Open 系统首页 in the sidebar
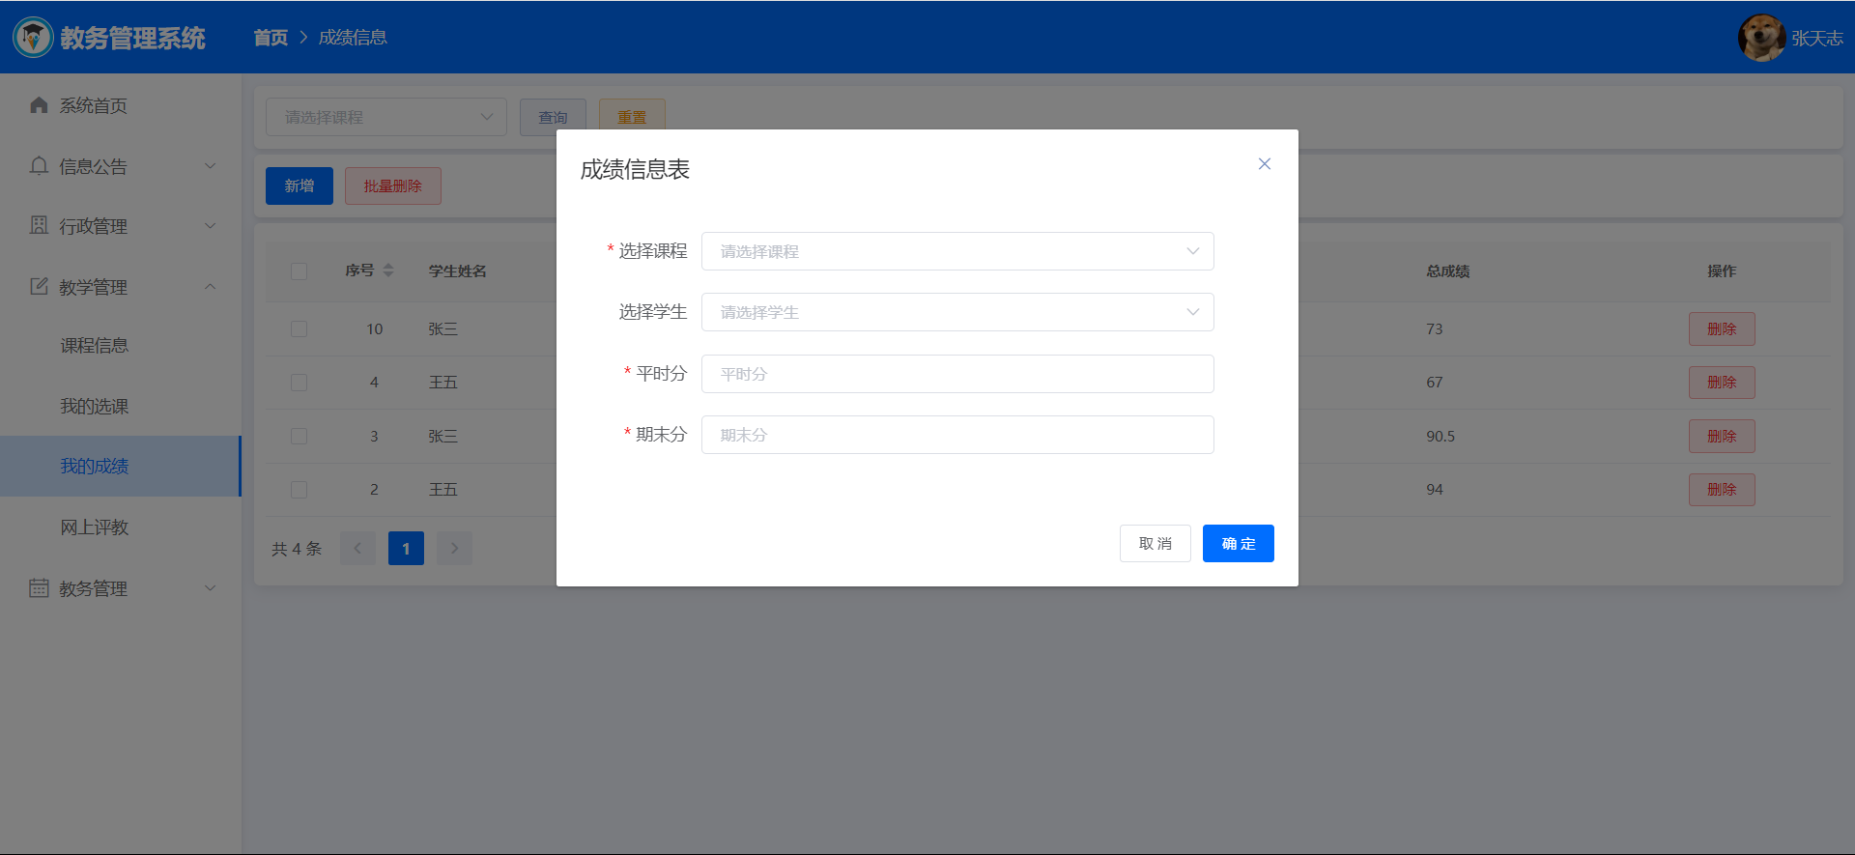Viewport: 1855px width, 855px height. pyautogui.click(x=121, y=105)
